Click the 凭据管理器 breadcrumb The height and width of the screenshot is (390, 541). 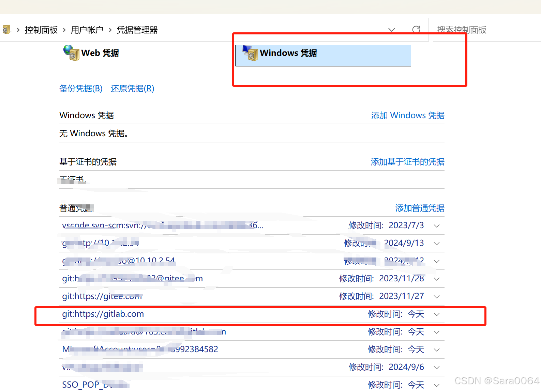[x=137, y=30]
